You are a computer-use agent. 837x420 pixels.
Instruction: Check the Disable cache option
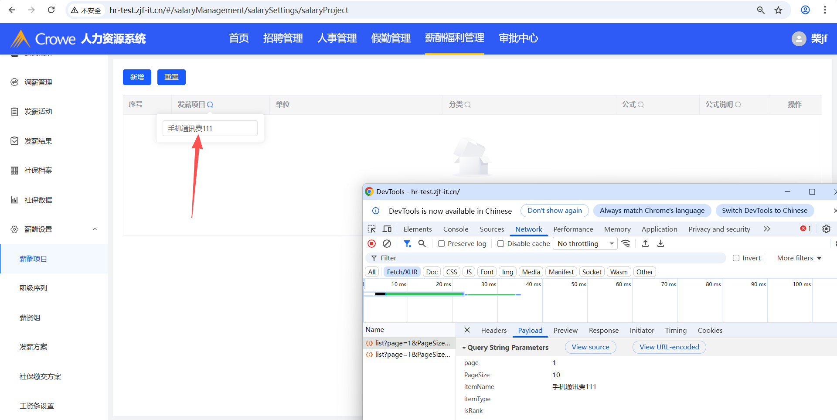click(501, 244)
